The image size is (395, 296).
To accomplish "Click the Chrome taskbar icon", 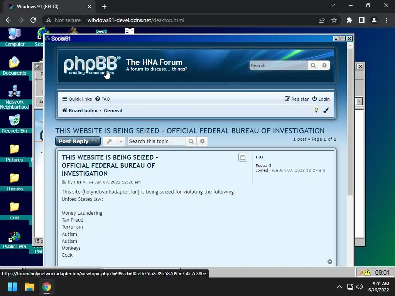I will (x=47, y=287).
